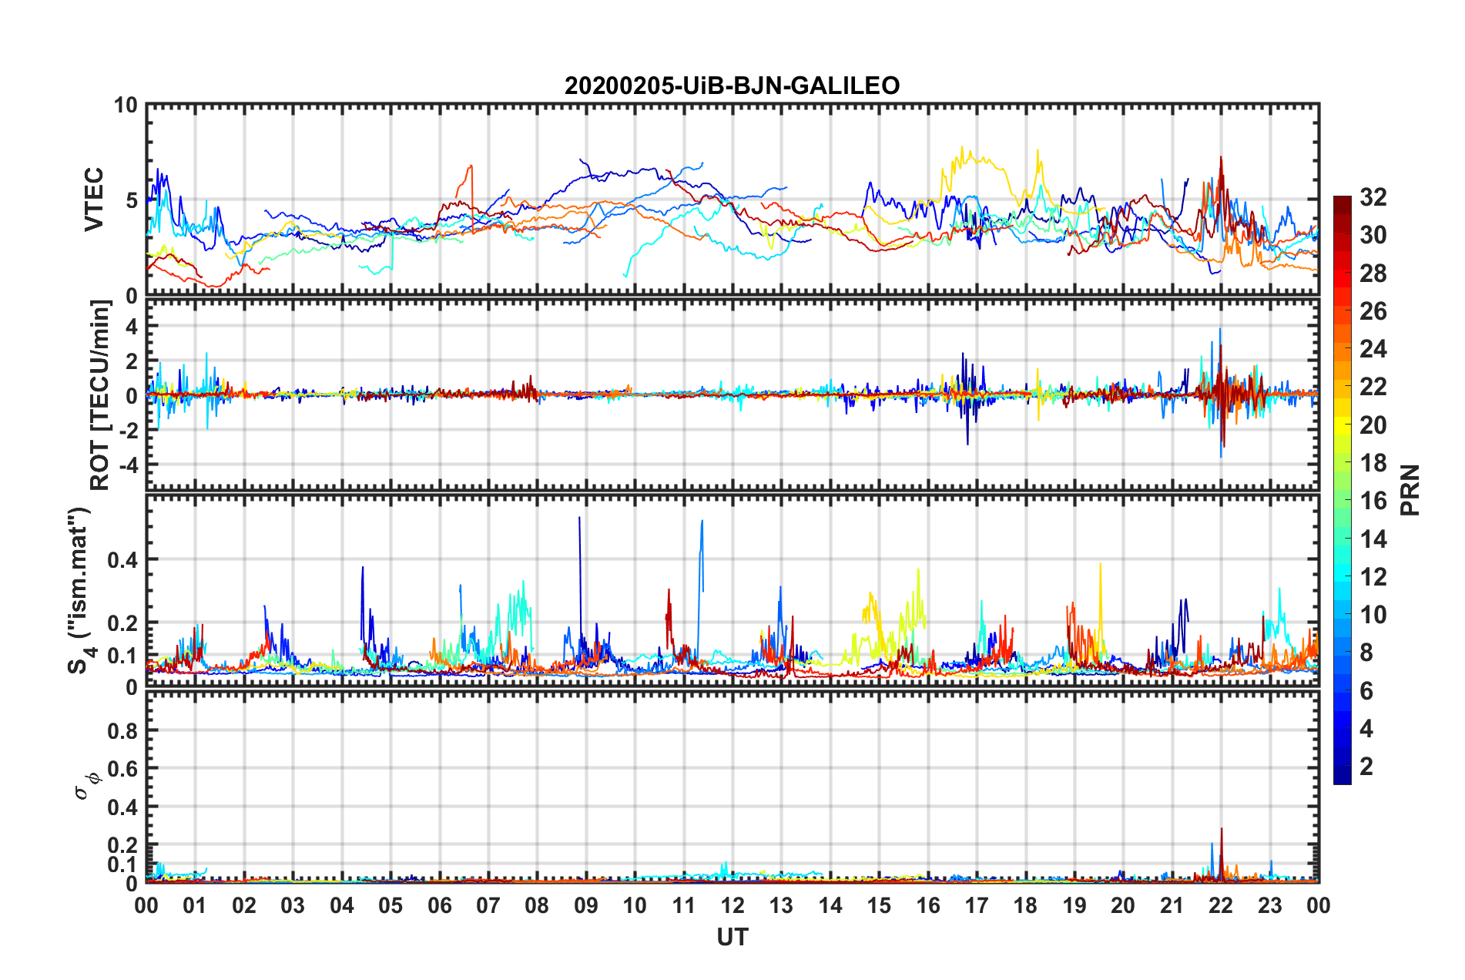Click the dark blue bottom of PRN colorbar

pyautogui.click(x=1342, y=777)
